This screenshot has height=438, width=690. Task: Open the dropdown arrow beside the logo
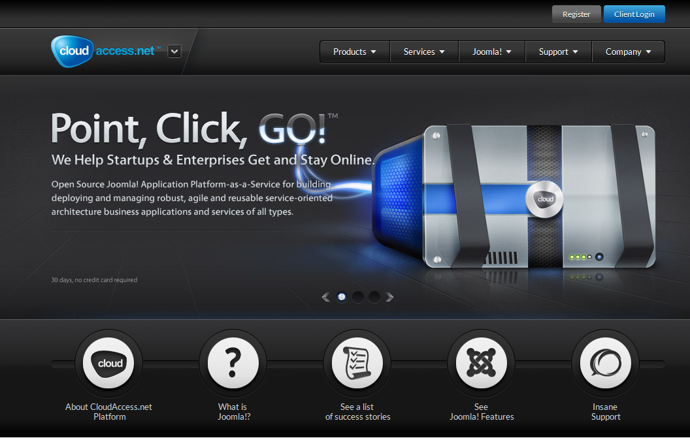pyautogui.click(x=174, y=52)
